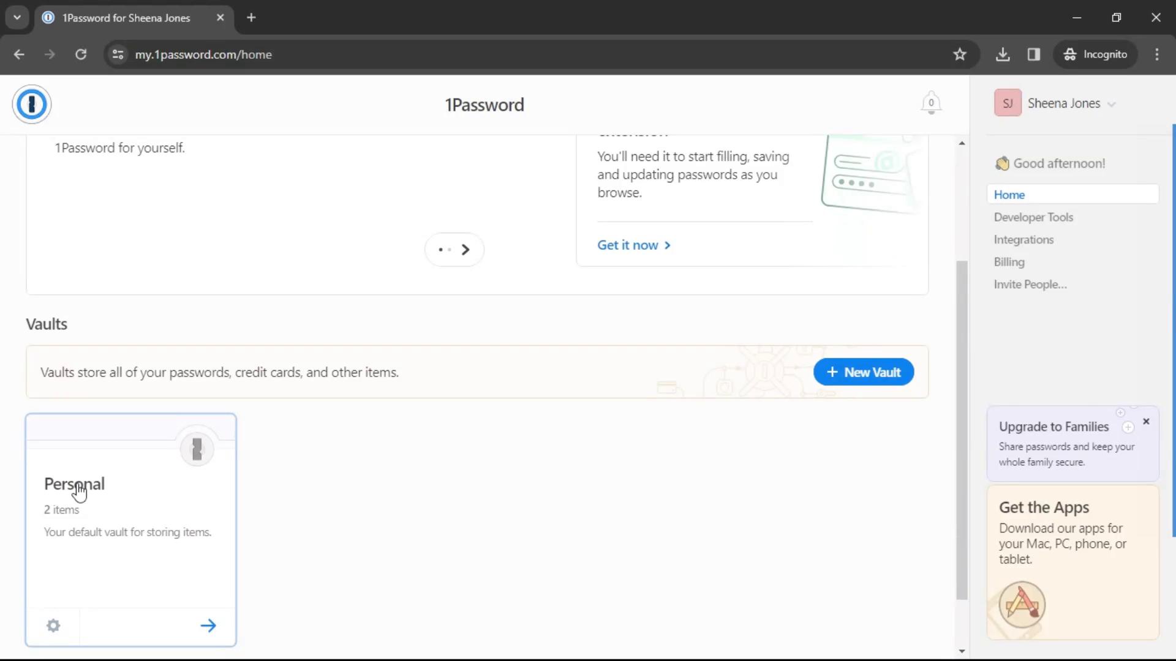1176x661 pixels.
Task: Go back to the previous page
Action: coord(19,54)
